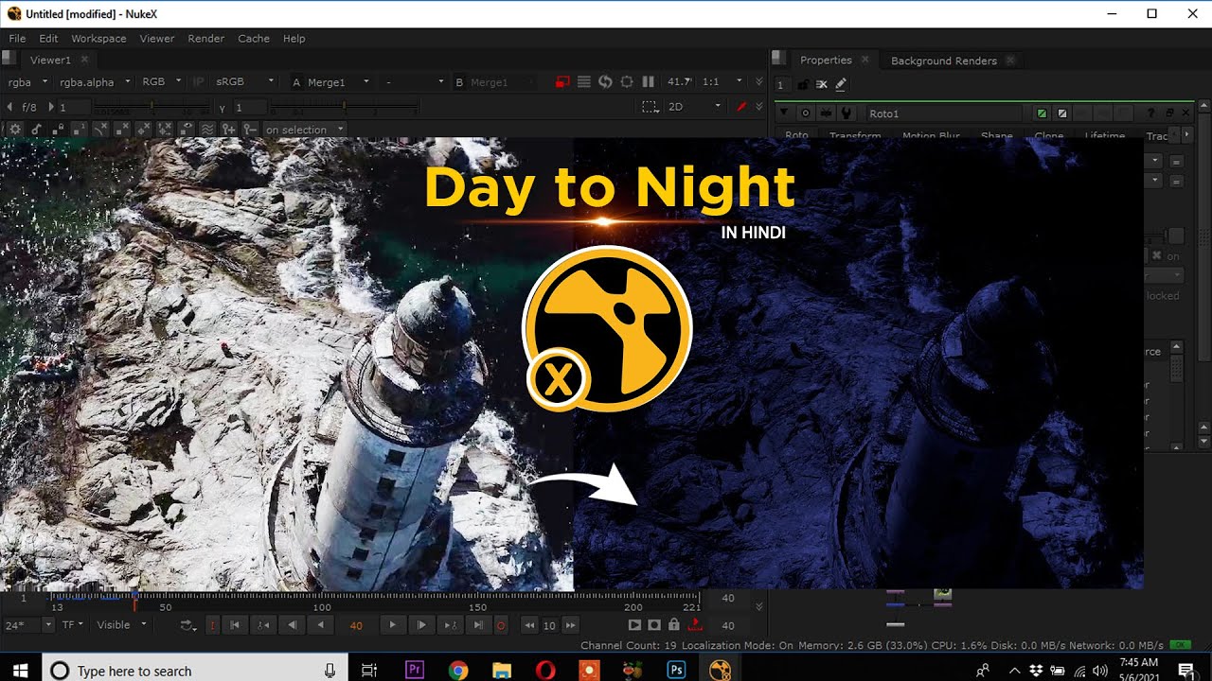This screenshot has height=681, width=1212.
Task: Lock the Properties bin with padlock icon
Action: [x=803, y=84]
